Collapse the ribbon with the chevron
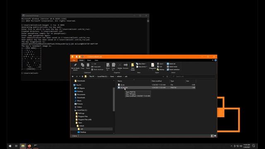The width and height of the screenshot is (265, 149). tap(212, 60)
